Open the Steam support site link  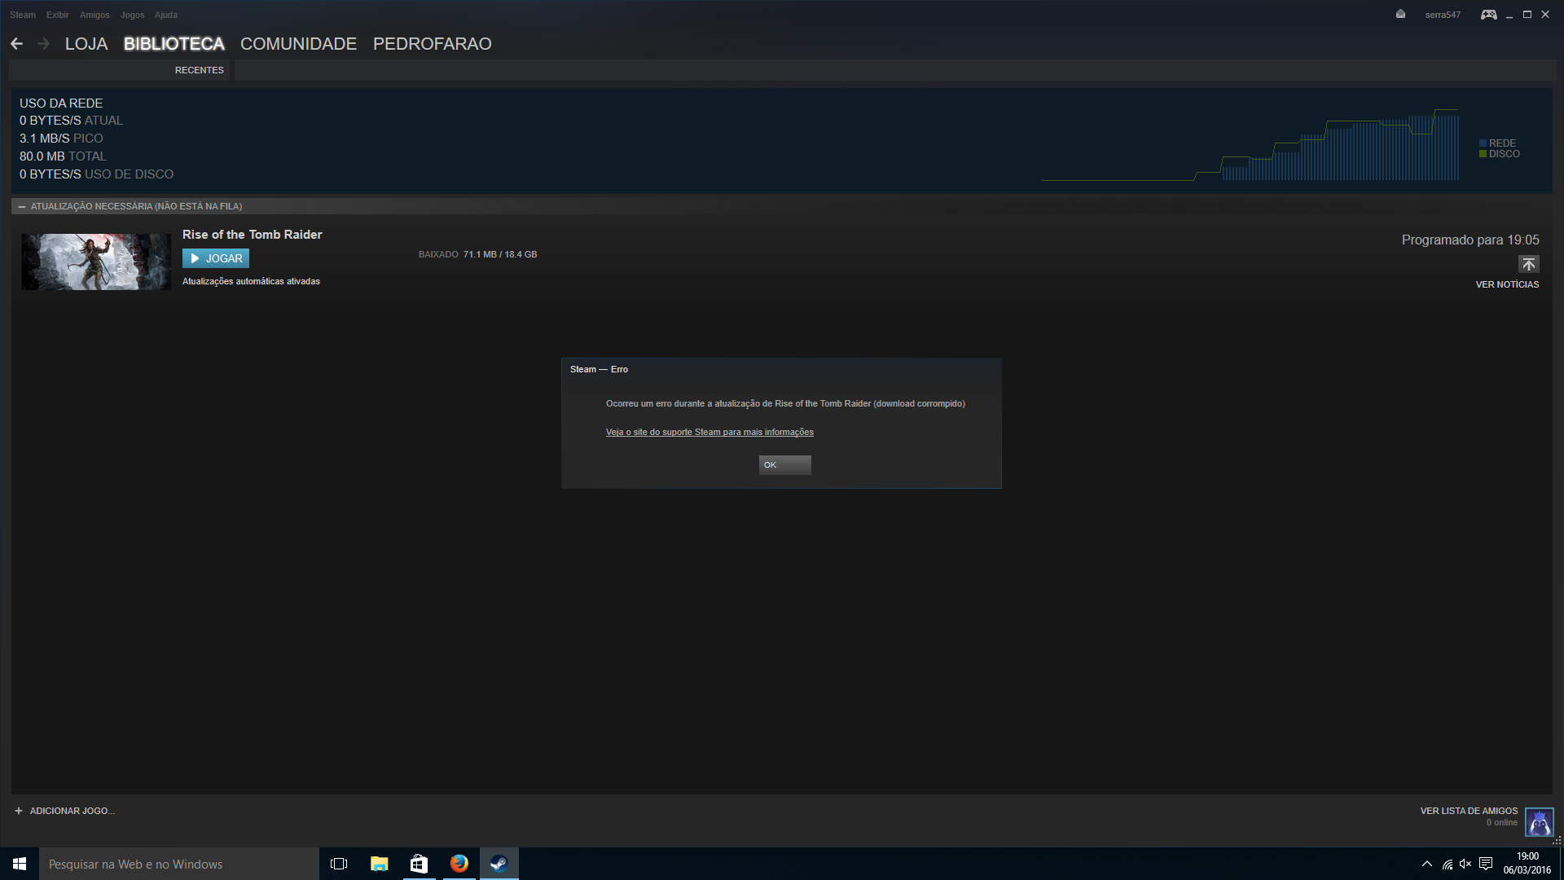coord(710,432)
